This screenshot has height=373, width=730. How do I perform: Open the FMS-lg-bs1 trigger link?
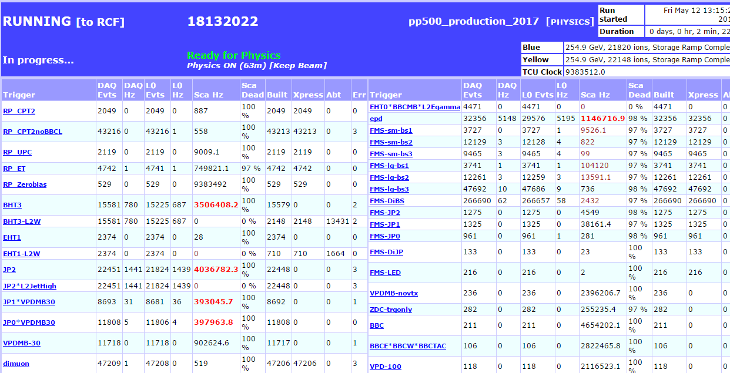pyautogui.click(x=389, y=166)
